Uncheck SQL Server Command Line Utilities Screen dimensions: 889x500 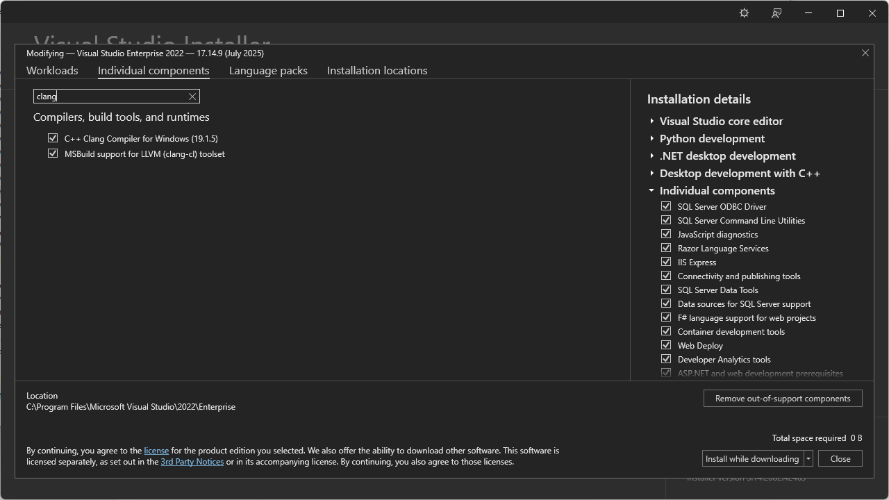click(x=666, y=220)
